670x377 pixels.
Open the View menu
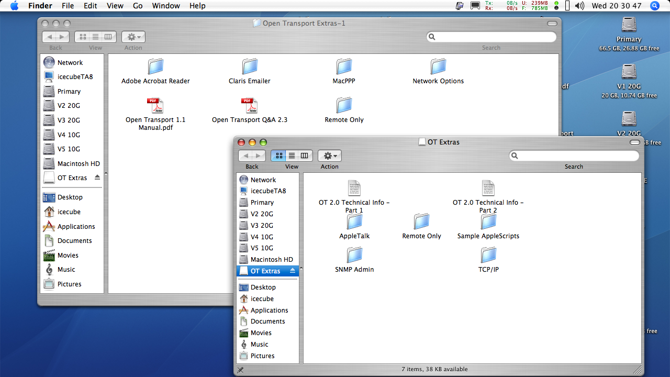pyautogui.click(x=115, y=6)
